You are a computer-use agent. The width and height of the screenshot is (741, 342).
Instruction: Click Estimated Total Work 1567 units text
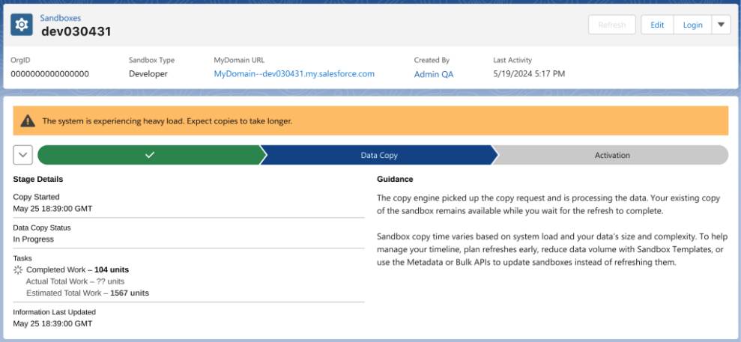point(88,293)
